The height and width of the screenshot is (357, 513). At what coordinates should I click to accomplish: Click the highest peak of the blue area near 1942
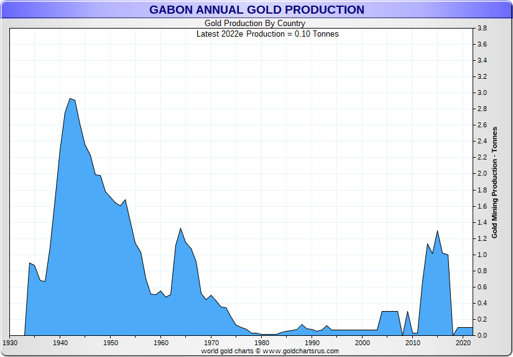tap(70, 99)
